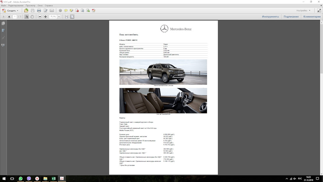This screenshot has height=182, width=323.
Task: Zoom in with the plus button
Action: coord(45,17)
